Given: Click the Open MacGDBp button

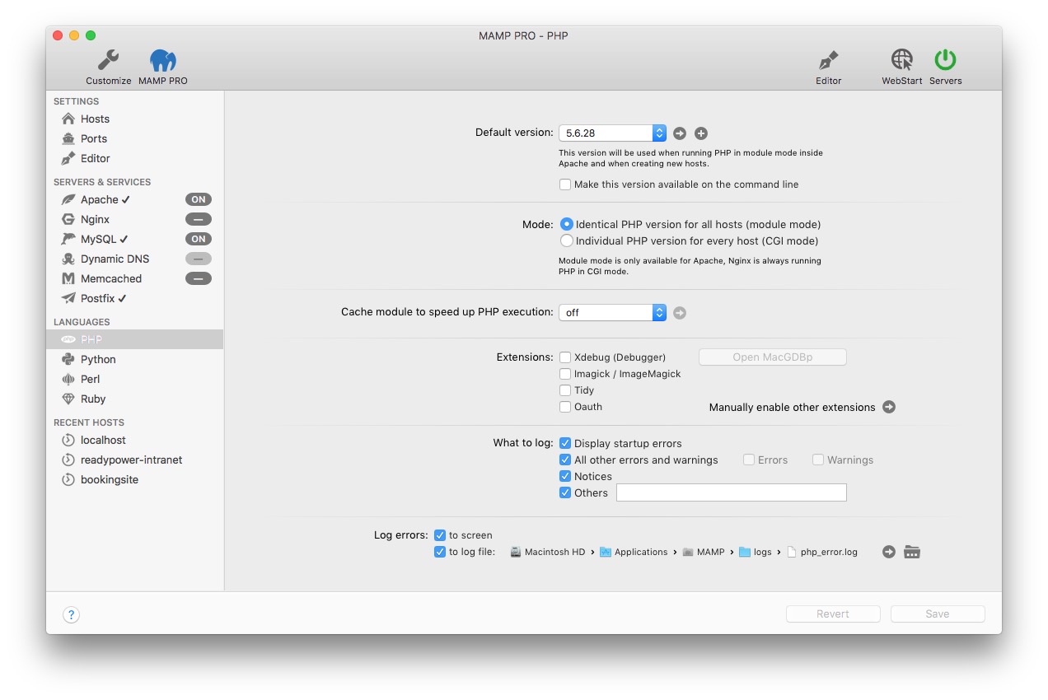Looking at the screenshot, I should pyautogui.click(x=773, y=357).
